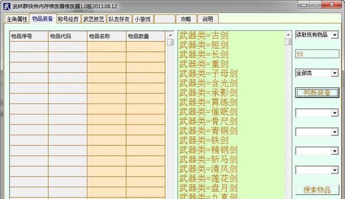Switch to the 主角属性 tab
Viewport: 345px width, 199px height.
[x=17, y=19]
